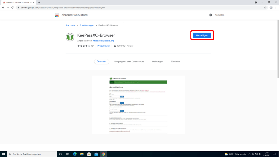Click the Cortana circle in the taskbar
Screen dimensions: 279x157
point(60,154)
